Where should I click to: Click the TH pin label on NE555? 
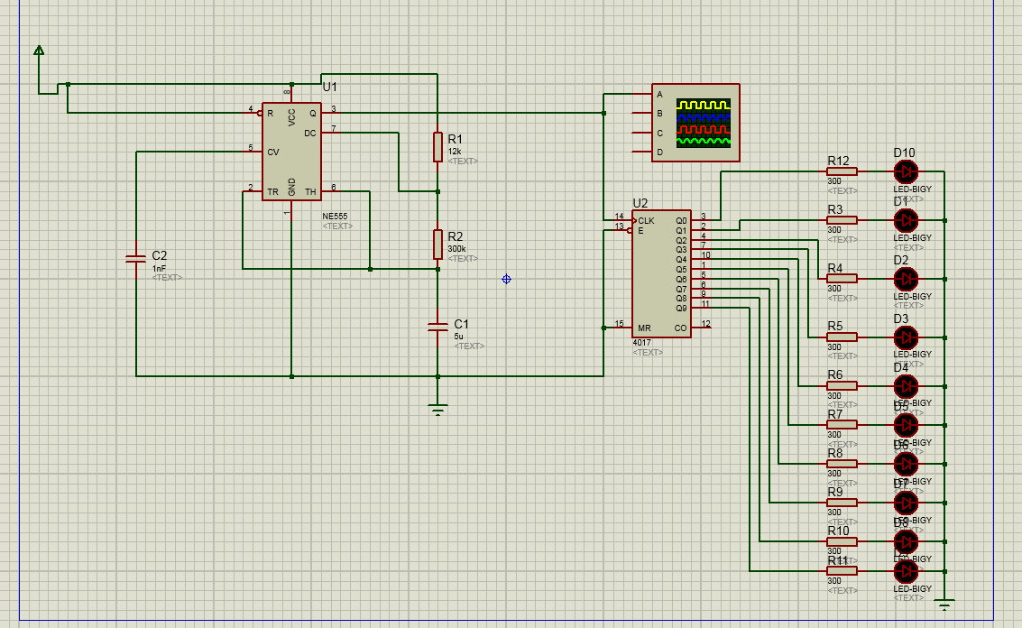(x=310, y=191)
